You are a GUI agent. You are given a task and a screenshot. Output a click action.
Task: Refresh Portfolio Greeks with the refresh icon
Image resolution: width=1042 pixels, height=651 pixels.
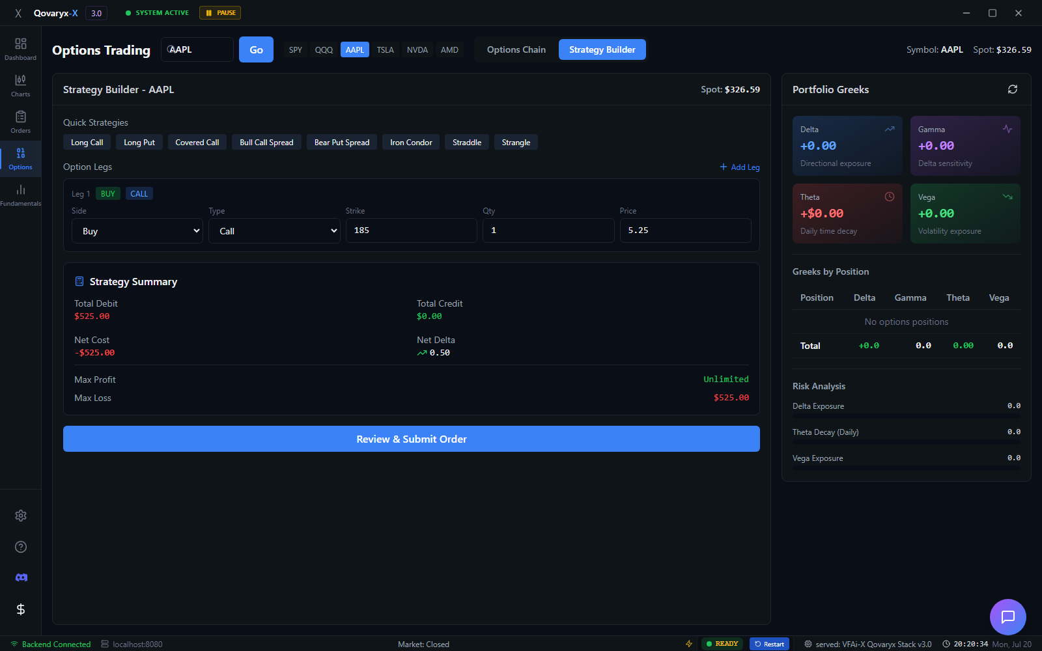pyautogui.click(x=1012, y=89)
